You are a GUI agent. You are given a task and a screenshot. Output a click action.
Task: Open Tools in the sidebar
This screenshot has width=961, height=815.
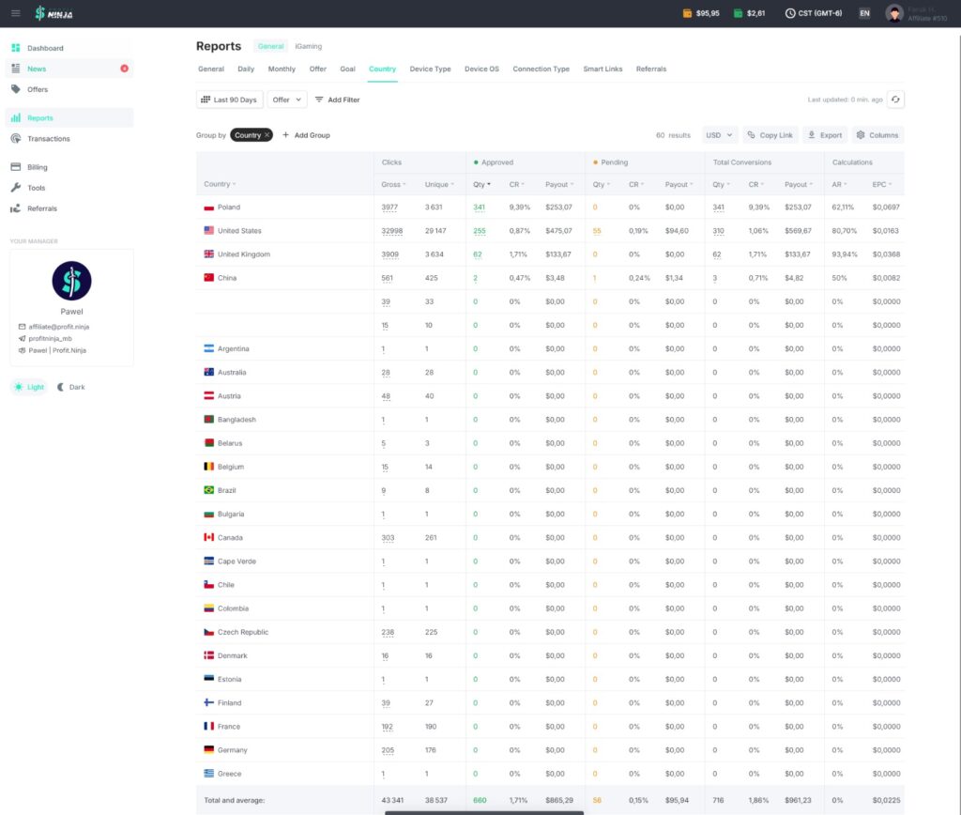pos(36,188)
